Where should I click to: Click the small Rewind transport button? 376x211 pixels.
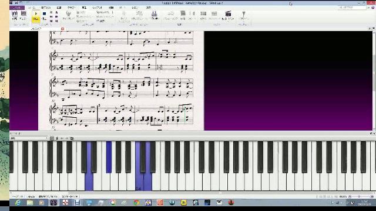(51, 17)
